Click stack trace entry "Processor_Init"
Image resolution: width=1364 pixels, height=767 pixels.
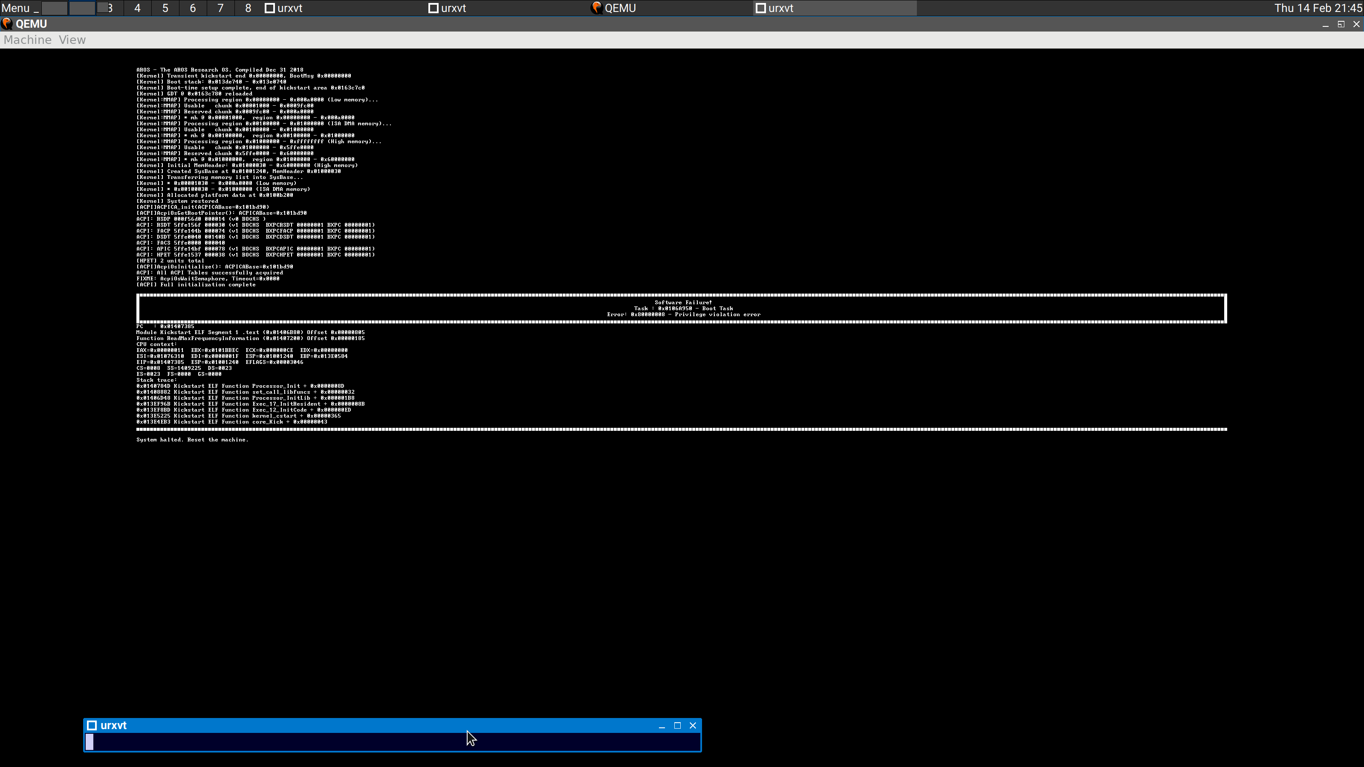click(240, 386)
